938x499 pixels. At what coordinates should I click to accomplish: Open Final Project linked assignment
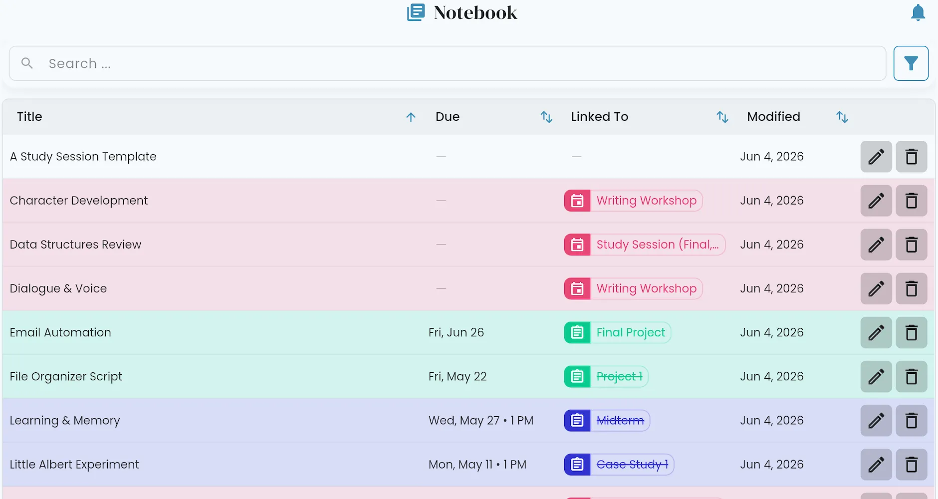click(x=617, y=332)
